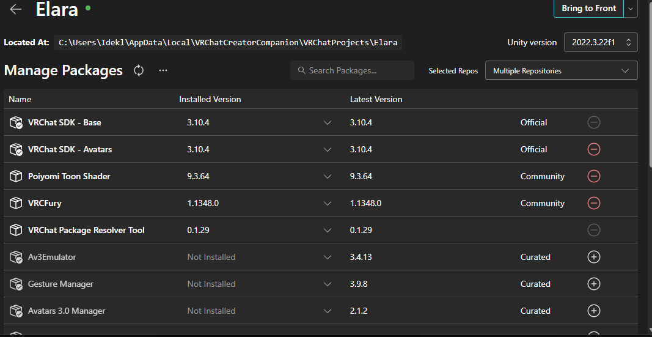This screenshot has width=652, height=337.
Task: Focus the Search Packages field
Action: click(352, 70)
